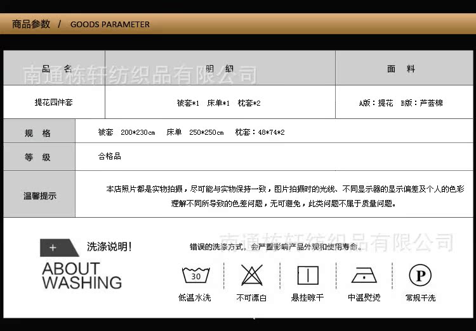Image resolution: width=476 pixels, height=331 pixels.
Task: Click the 枕套：48*74*2 pillowcase size
Action: click(260, 132)
